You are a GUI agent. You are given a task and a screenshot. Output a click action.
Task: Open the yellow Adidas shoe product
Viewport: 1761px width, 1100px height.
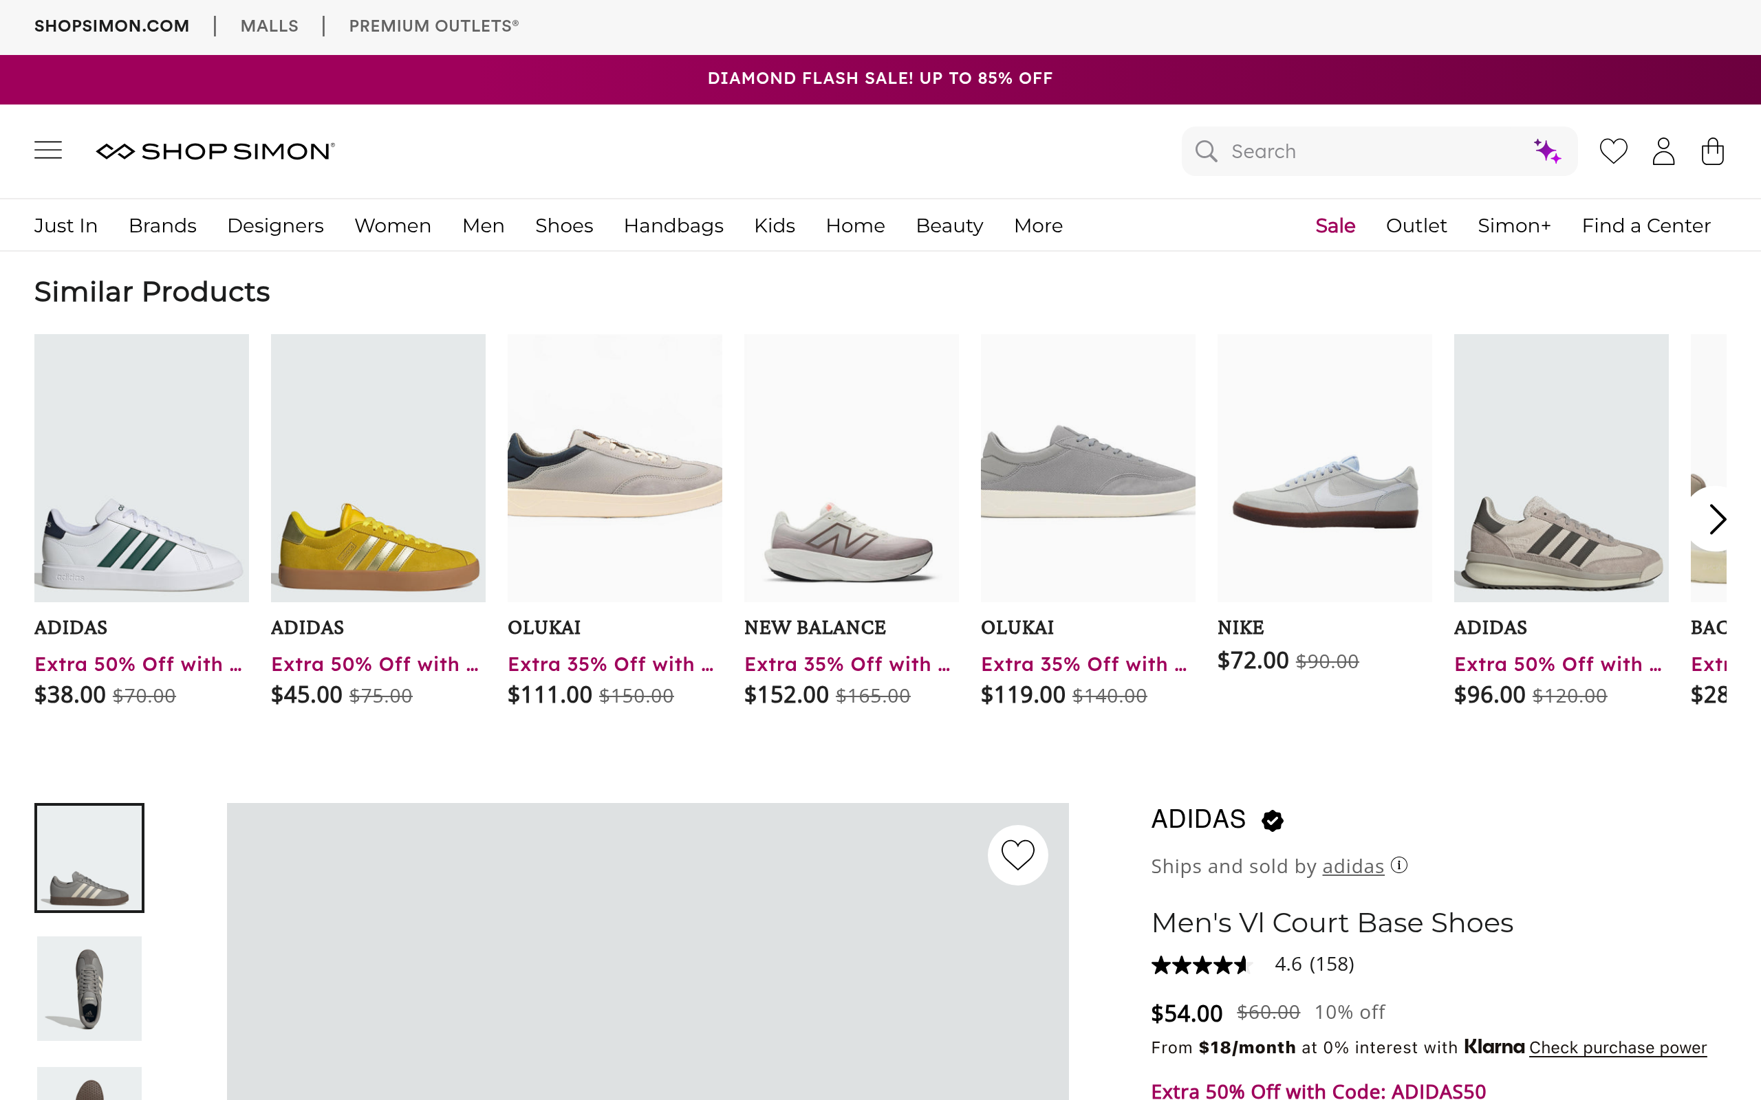click(x=378, y=468)
